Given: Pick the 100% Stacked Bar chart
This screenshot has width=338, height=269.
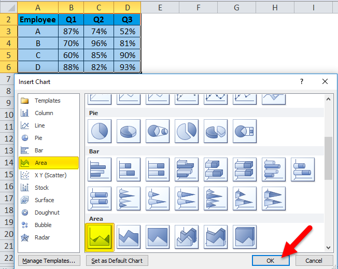Looking at the screenshot, I should [158, 169].
